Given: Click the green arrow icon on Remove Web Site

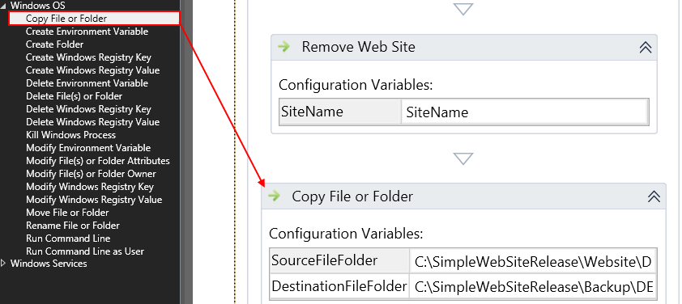Looking at the screenshot, I should click(x=284, y=47).
